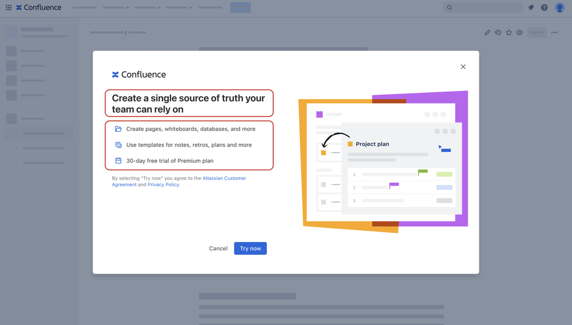Select the edit pencil icon
572x325 pixels.
click(487, 32)
